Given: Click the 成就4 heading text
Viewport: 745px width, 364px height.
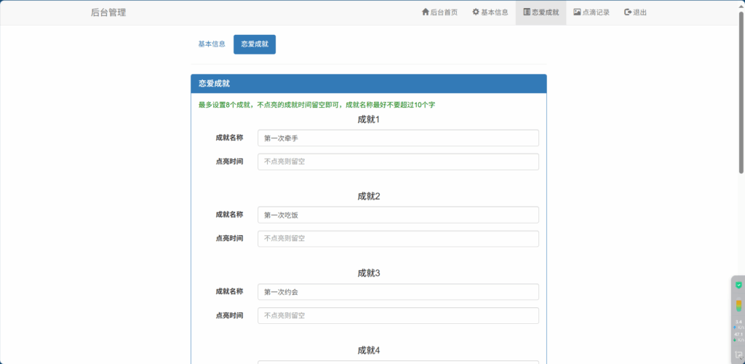Looking at the screenshot, I should point(369,351).
